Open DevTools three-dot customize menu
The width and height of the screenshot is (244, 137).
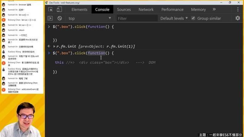click(x=238, y=10)
